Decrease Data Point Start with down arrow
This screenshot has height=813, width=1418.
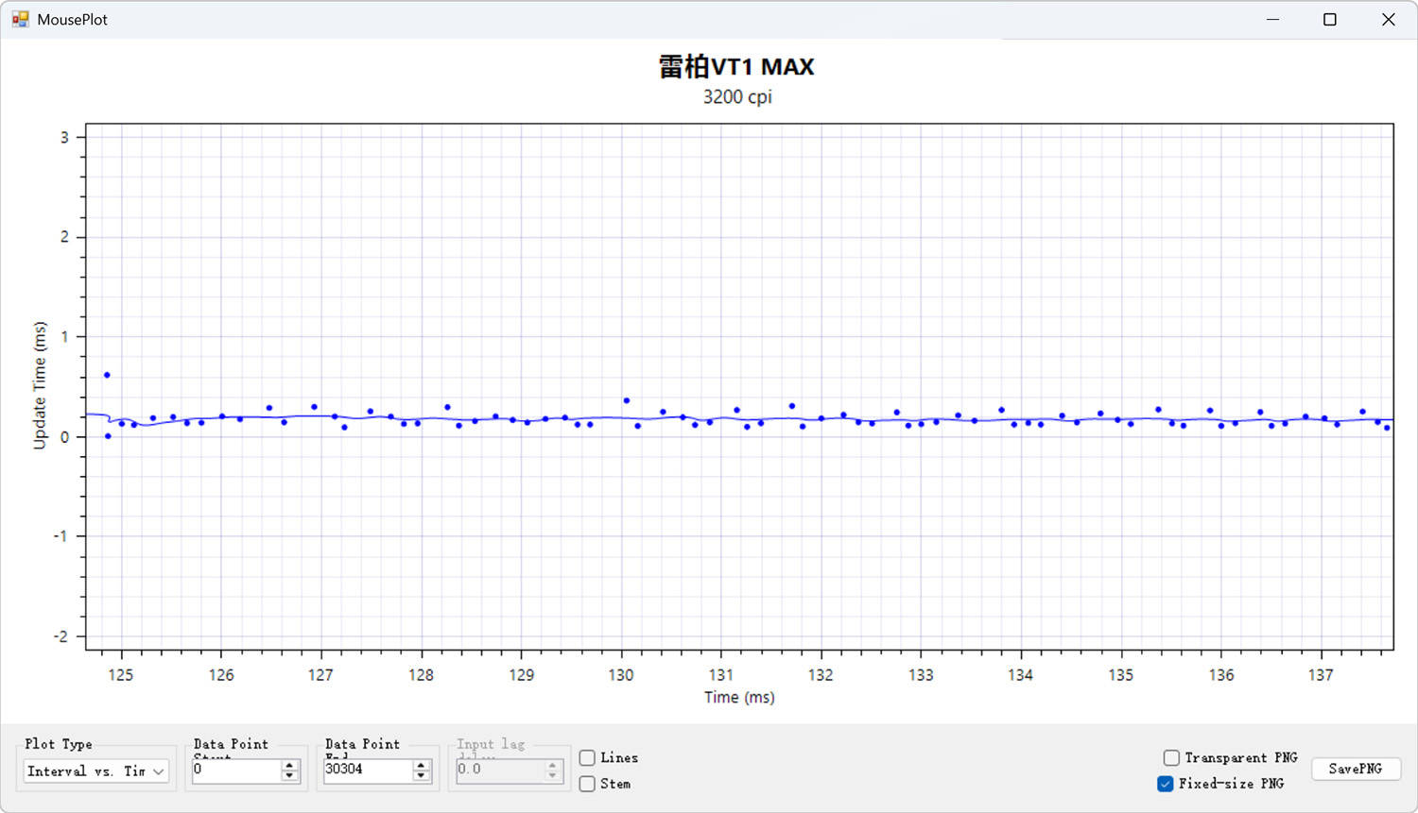coord(289,776)
